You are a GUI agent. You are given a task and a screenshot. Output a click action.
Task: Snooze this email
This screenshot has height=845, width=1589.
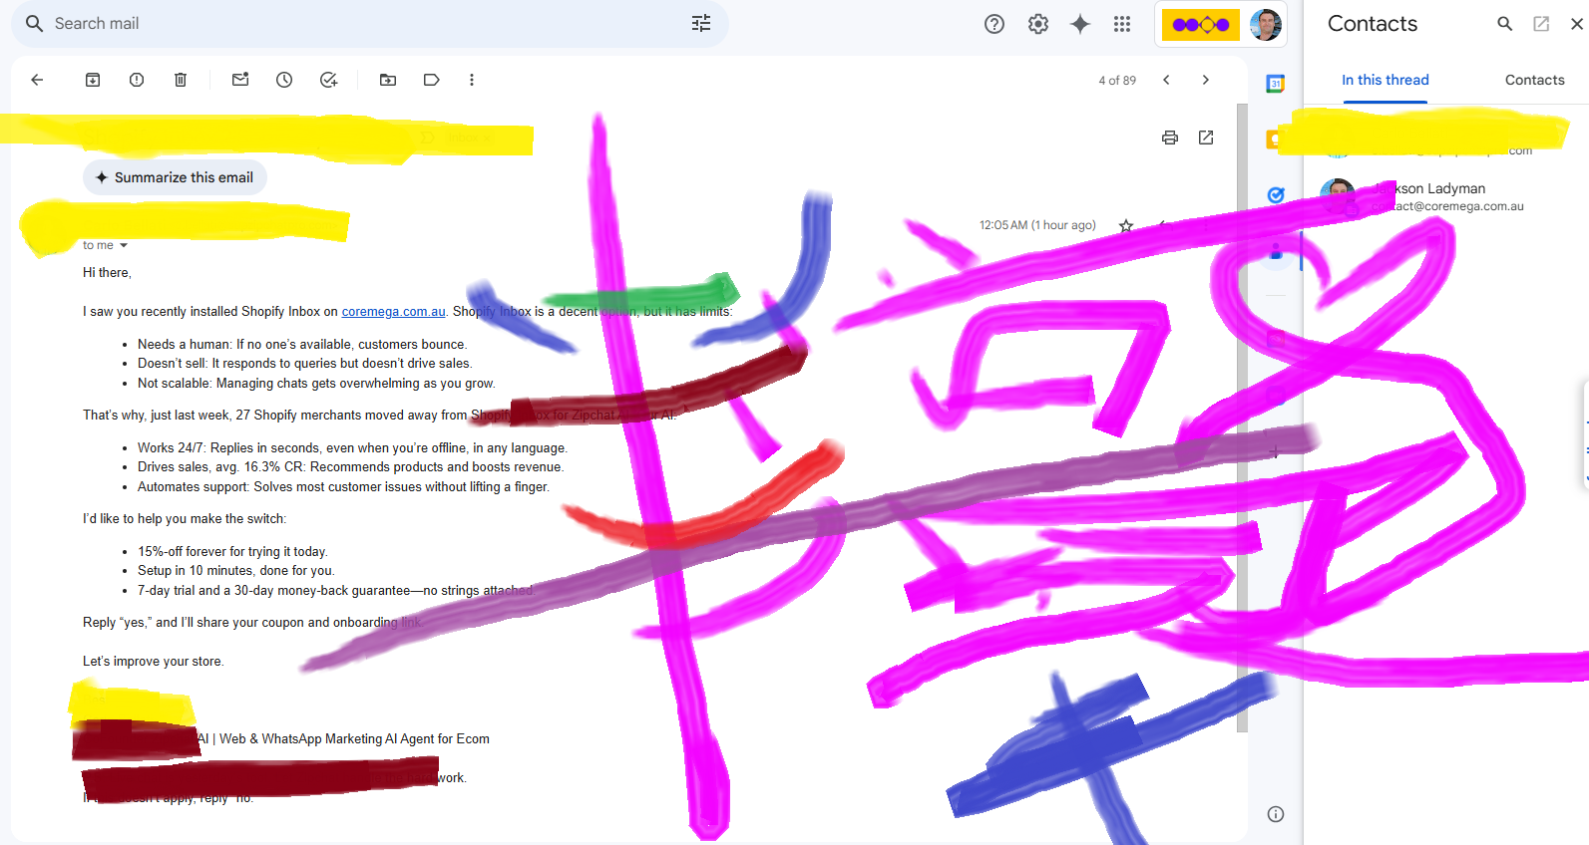[284, 80]
